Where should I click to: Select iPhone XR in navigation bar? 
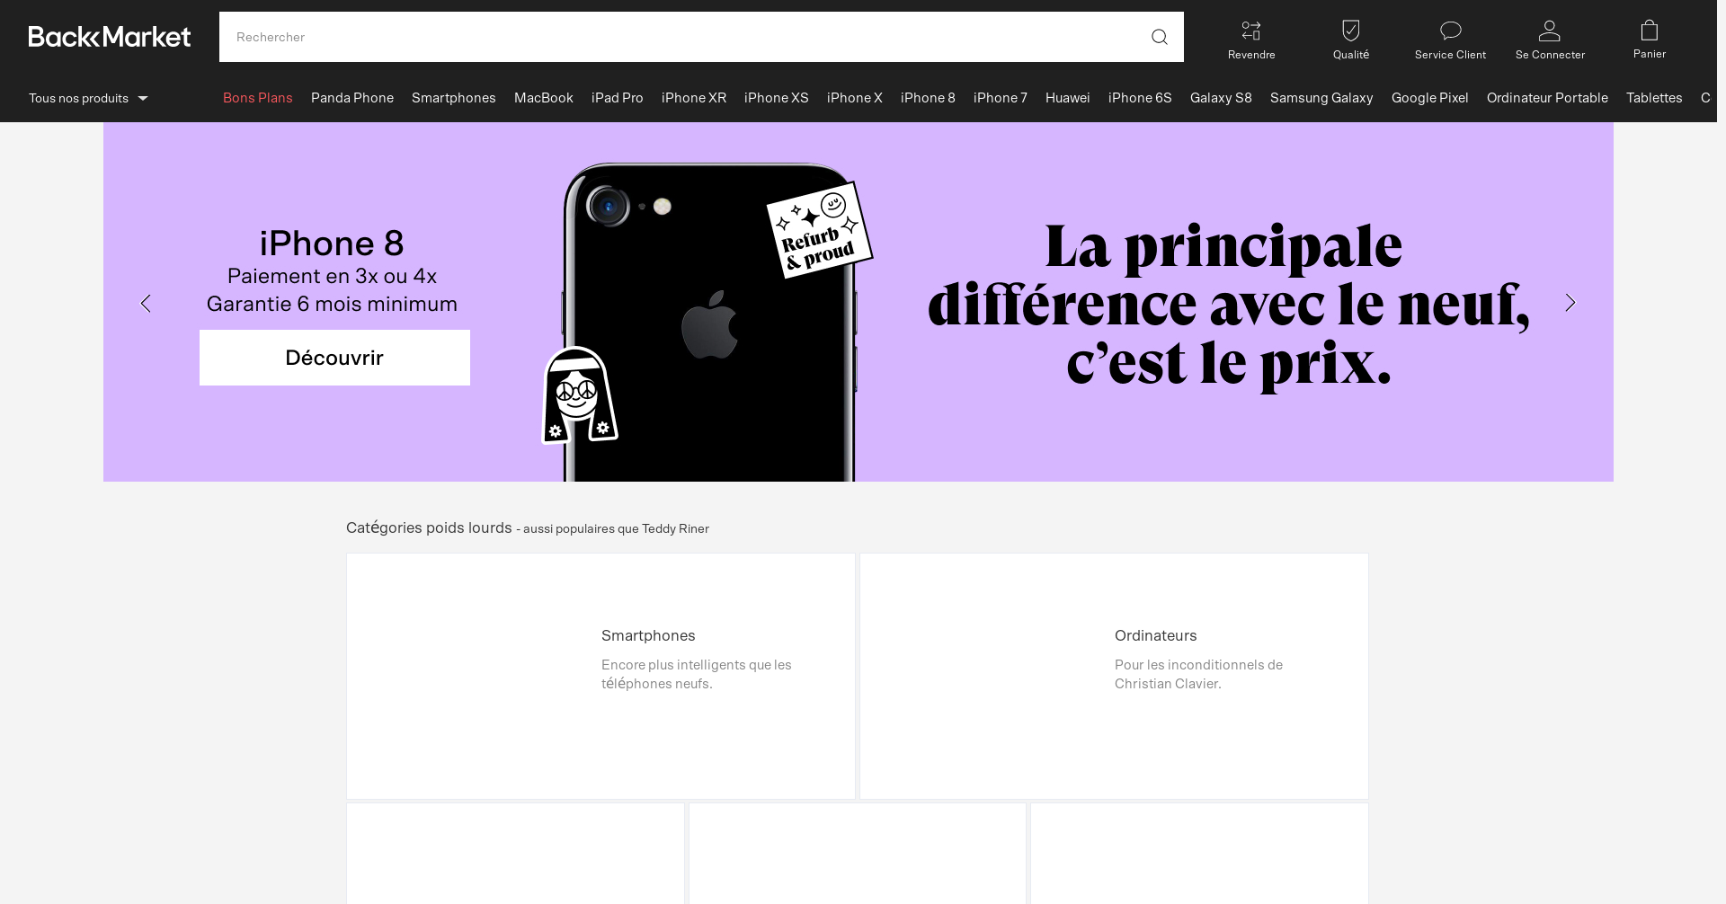coord(693,98)
